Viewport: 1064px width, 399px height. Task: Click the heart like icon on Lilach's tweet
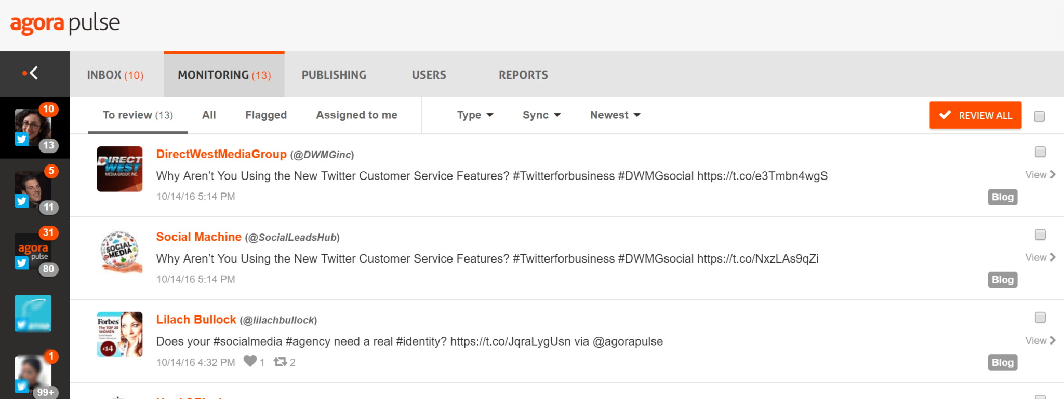point(250,361)
